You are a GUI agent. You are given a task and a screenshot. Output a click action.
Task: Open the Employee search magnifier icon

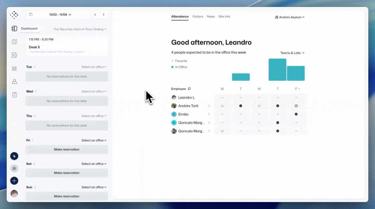[189, 89]
